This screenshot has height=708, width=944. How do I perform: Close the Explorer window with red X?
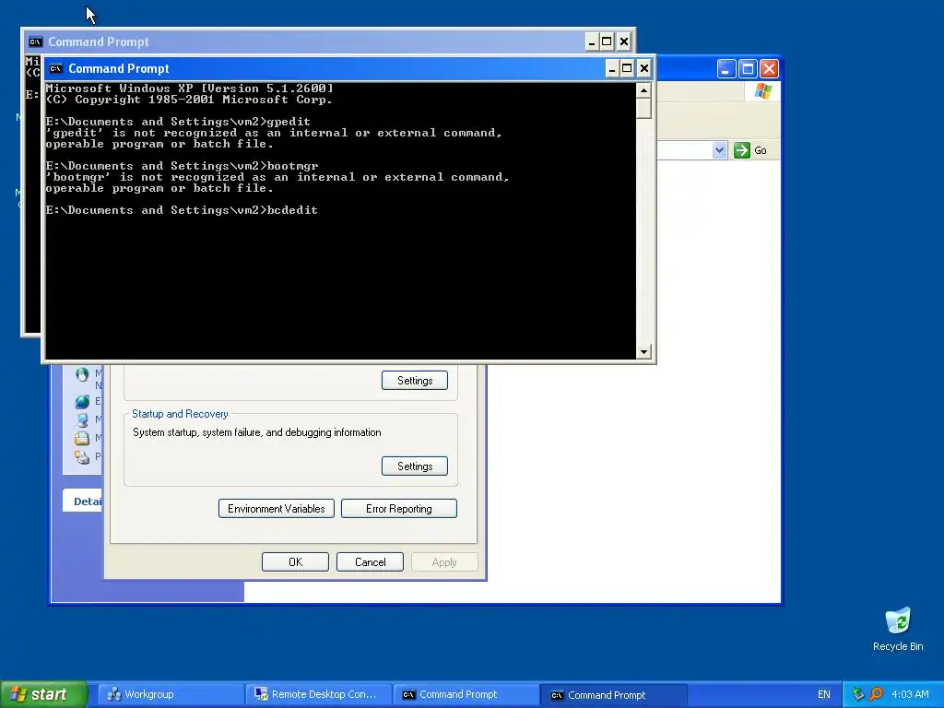tap(770, 69)
